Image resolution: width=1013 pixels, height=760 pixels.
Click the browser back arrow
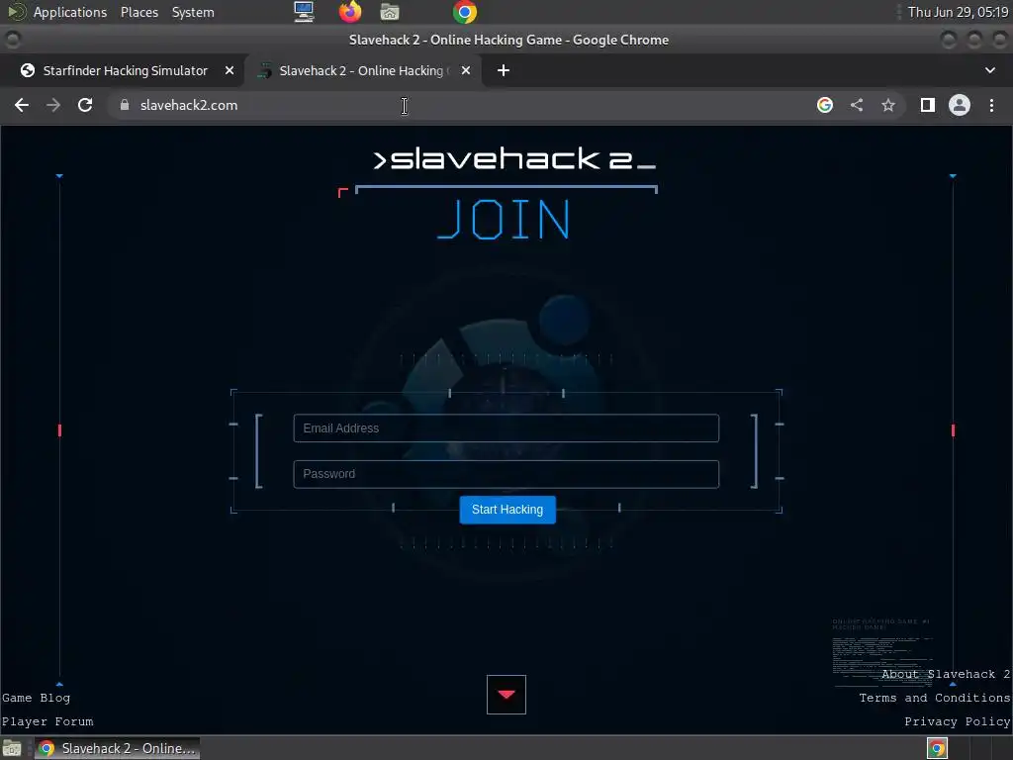point(22,105)
